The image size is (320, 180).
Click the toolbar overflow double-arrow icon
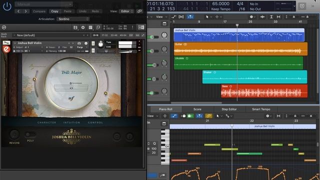coord(312,6)
